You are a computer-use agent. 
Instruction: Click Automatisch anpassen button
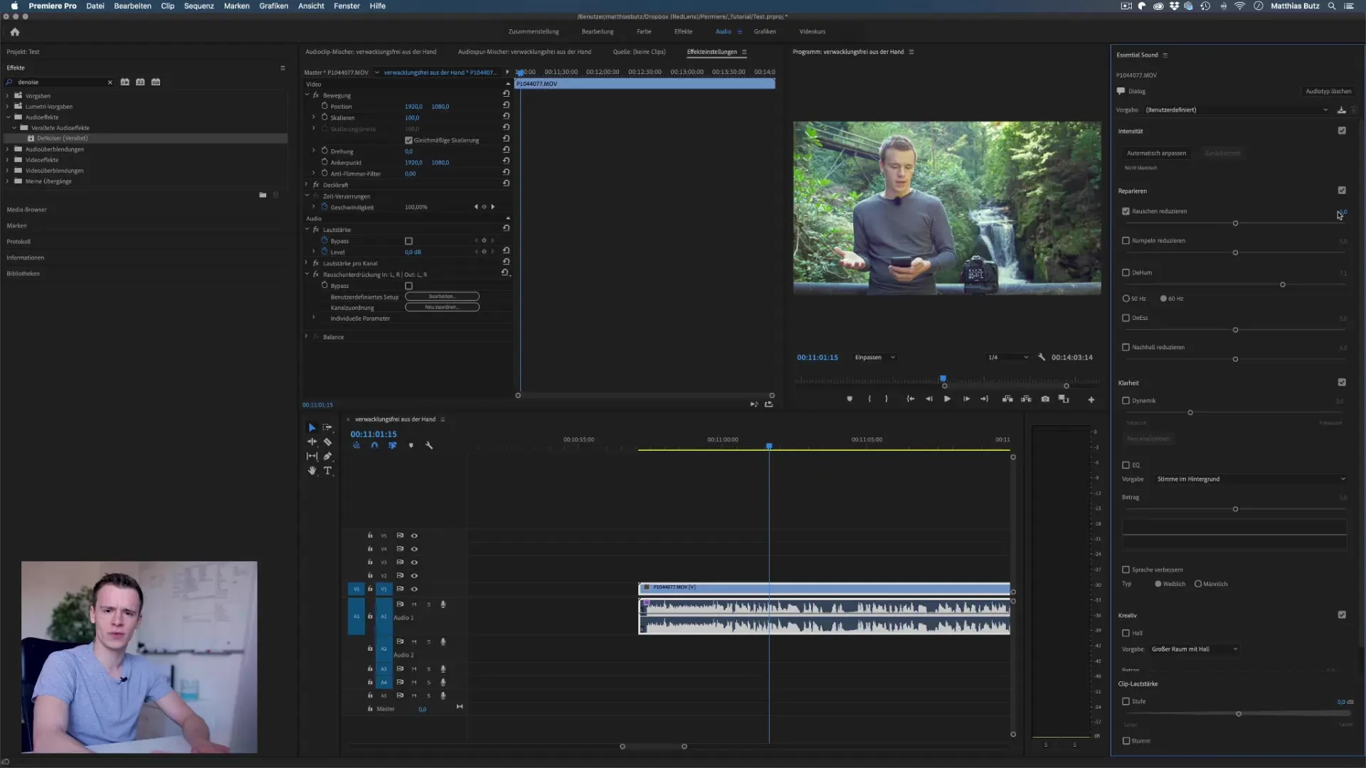pos(1156,153)
